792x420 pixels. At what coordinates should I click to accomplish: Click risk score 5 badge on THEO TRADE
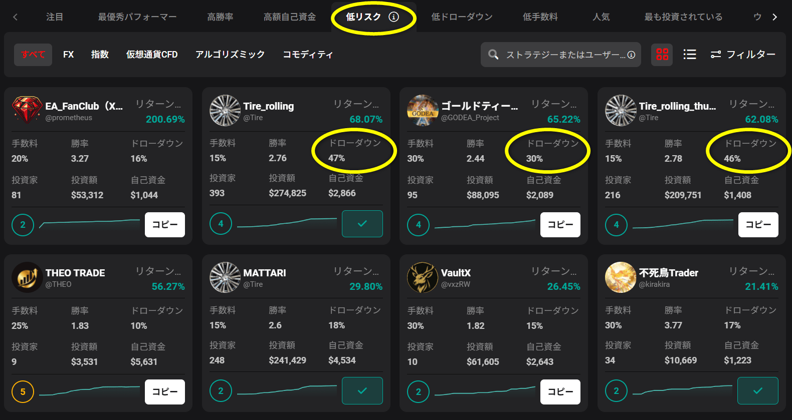(x=23, y=391)
